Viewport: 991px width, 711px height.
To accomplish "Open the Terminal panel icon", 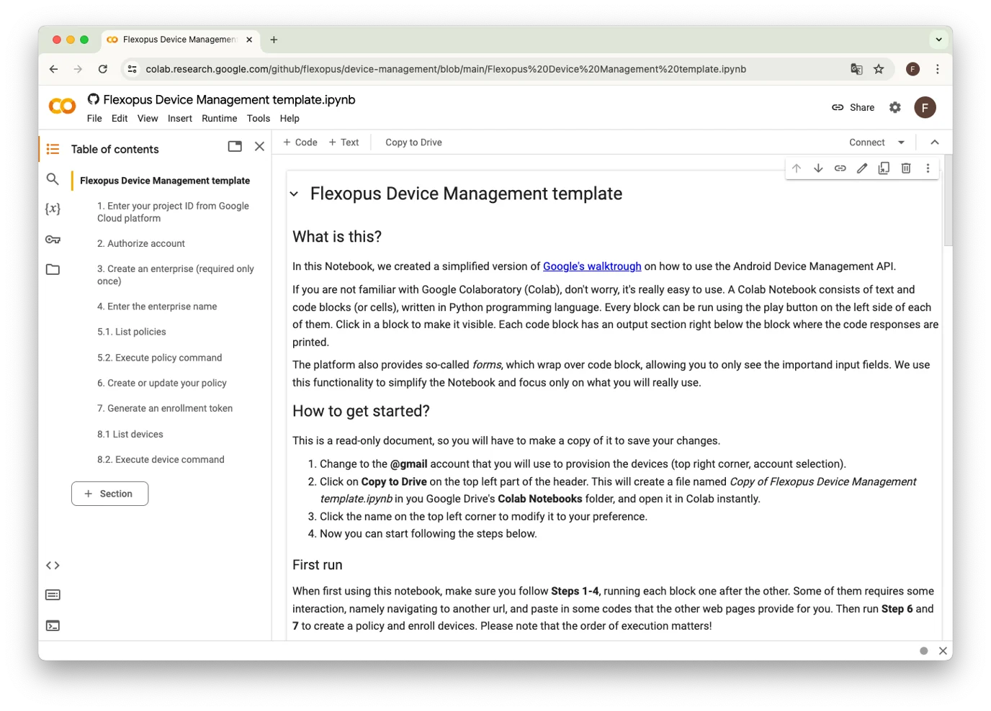I will tap(53, 626).
